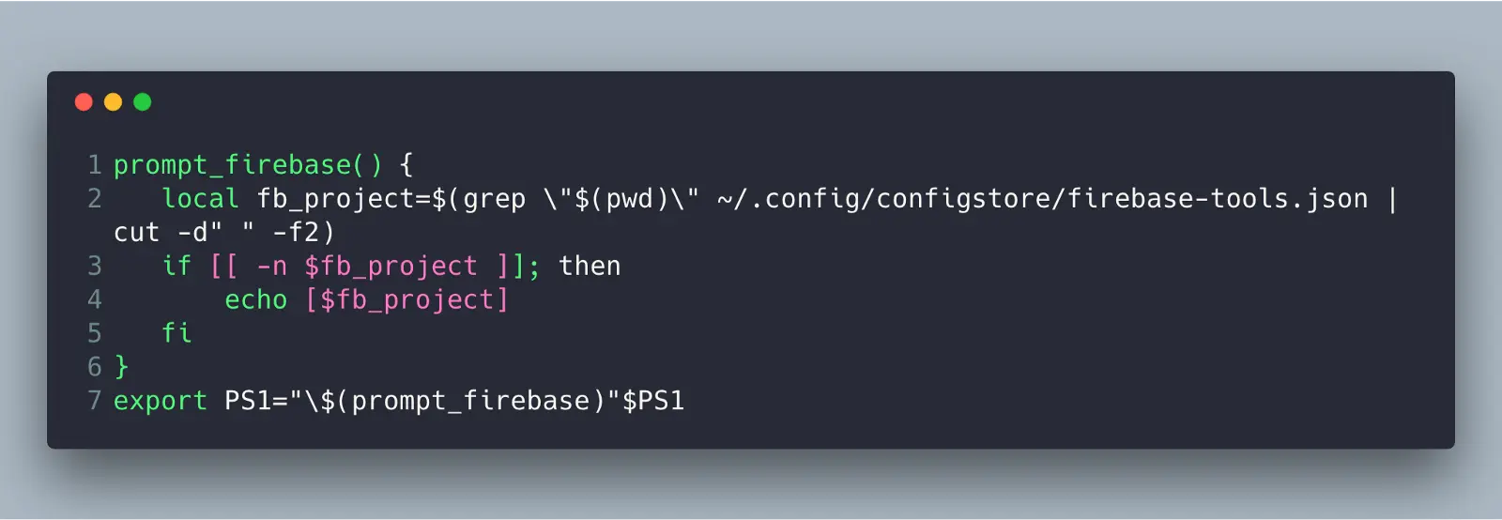Click line number 7 in the gutter

point(95,401)
